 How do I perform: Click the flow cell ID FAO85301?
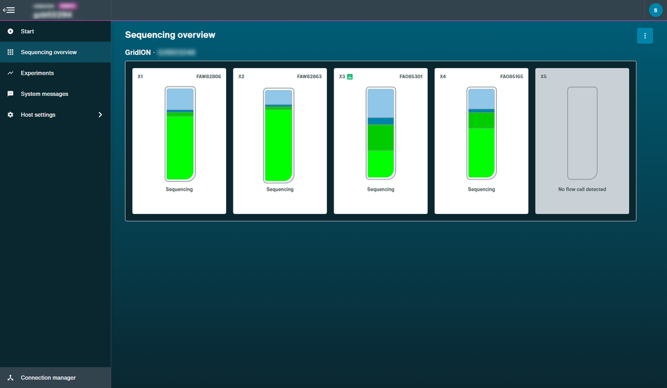click(411, 77)
